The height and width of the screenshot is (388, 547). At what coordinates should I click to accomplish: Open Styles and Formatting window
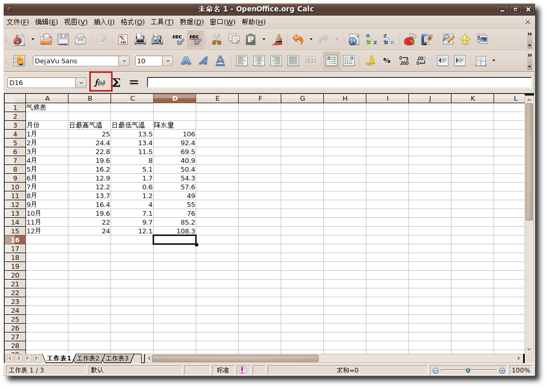coord(19,61)
